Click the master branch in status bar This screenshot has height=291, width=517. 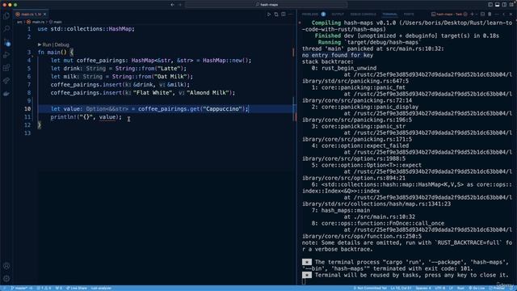click(x=22, y=288)
